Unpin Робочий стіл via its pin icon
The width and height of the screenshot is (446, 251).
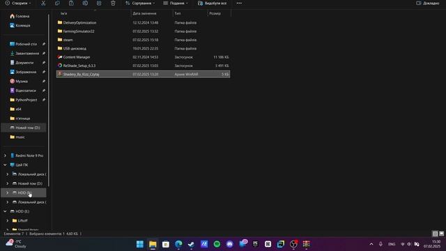click(x=43, y=44)
